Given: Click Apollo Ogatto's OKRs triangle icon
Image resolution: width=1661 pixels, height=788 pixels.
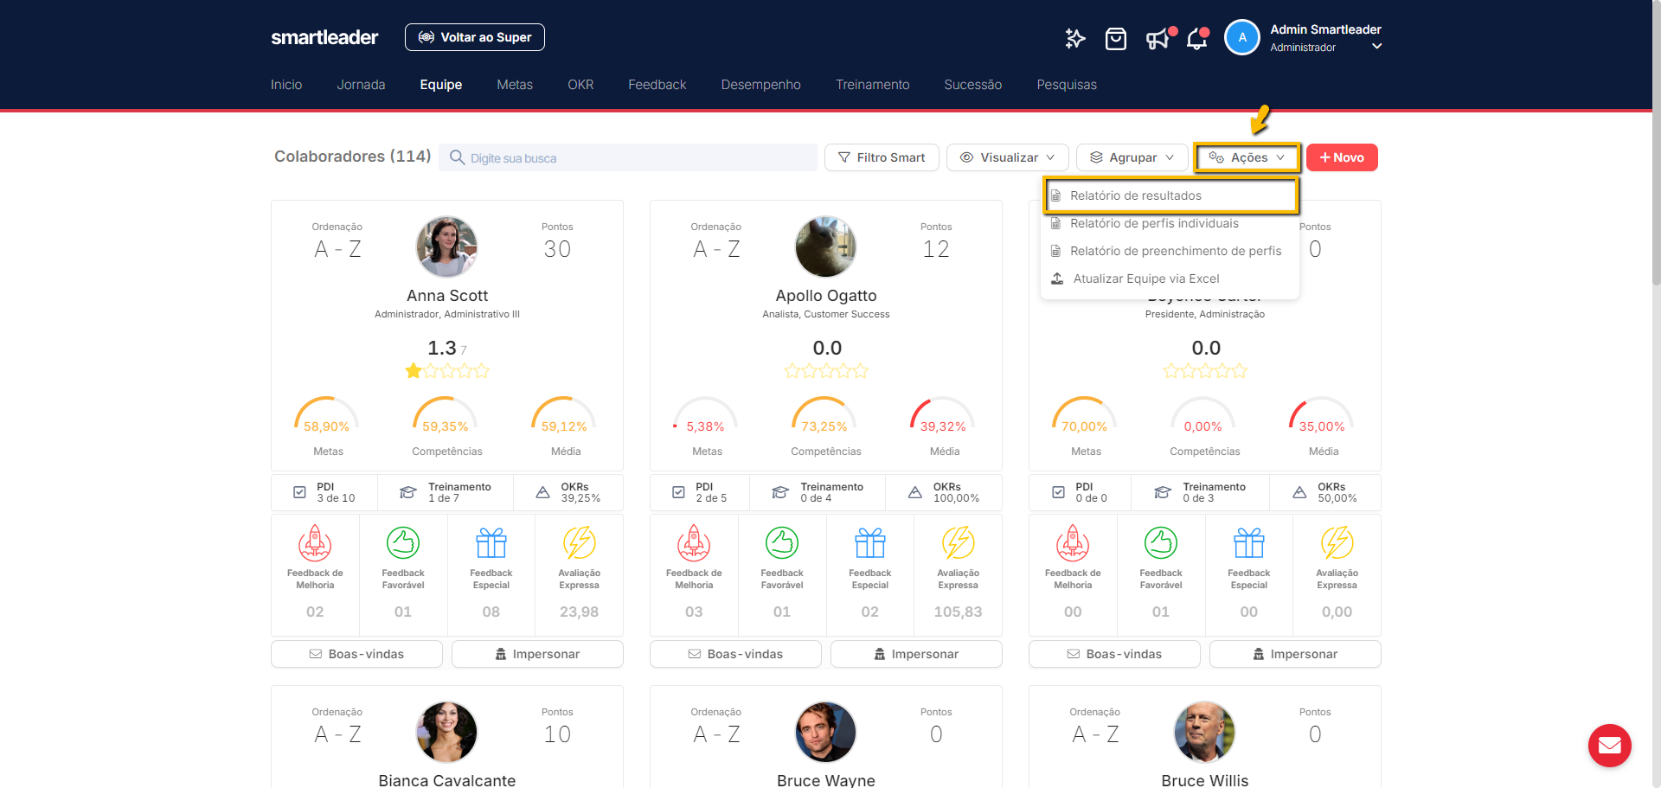Looking at the screenshot, I should (914, 492).
